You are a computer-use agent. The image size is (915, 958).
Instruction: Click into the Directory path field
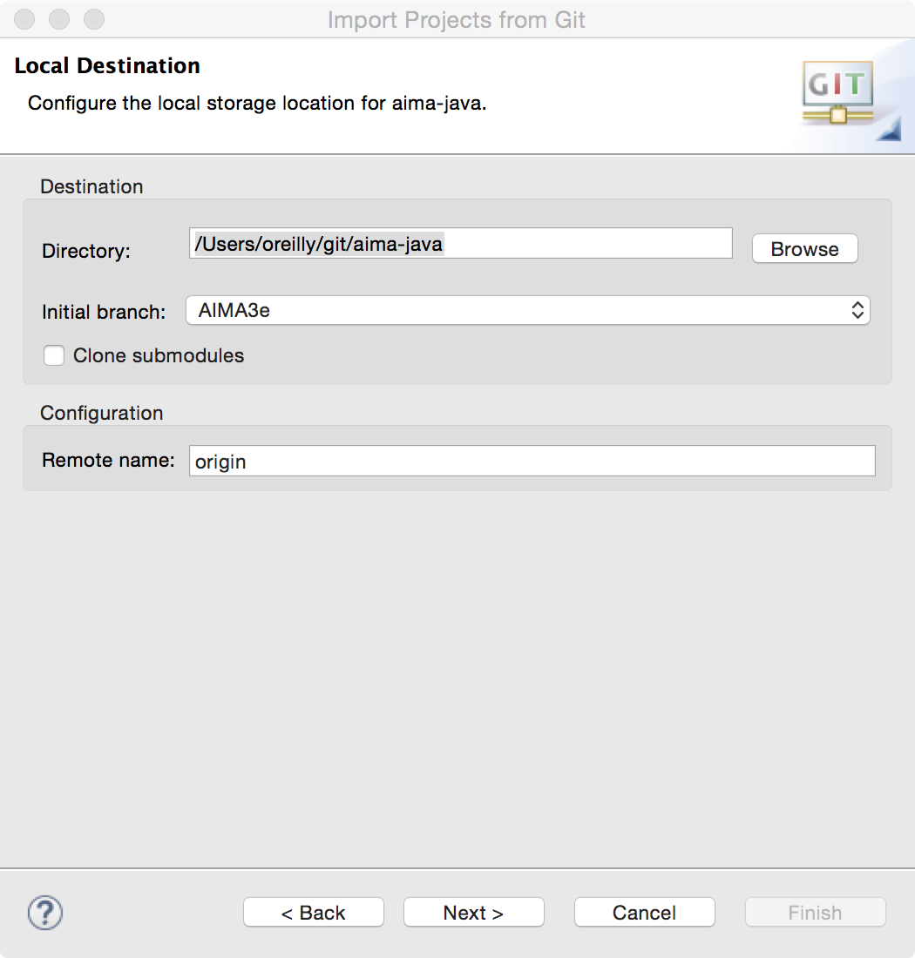click(460, 244)
